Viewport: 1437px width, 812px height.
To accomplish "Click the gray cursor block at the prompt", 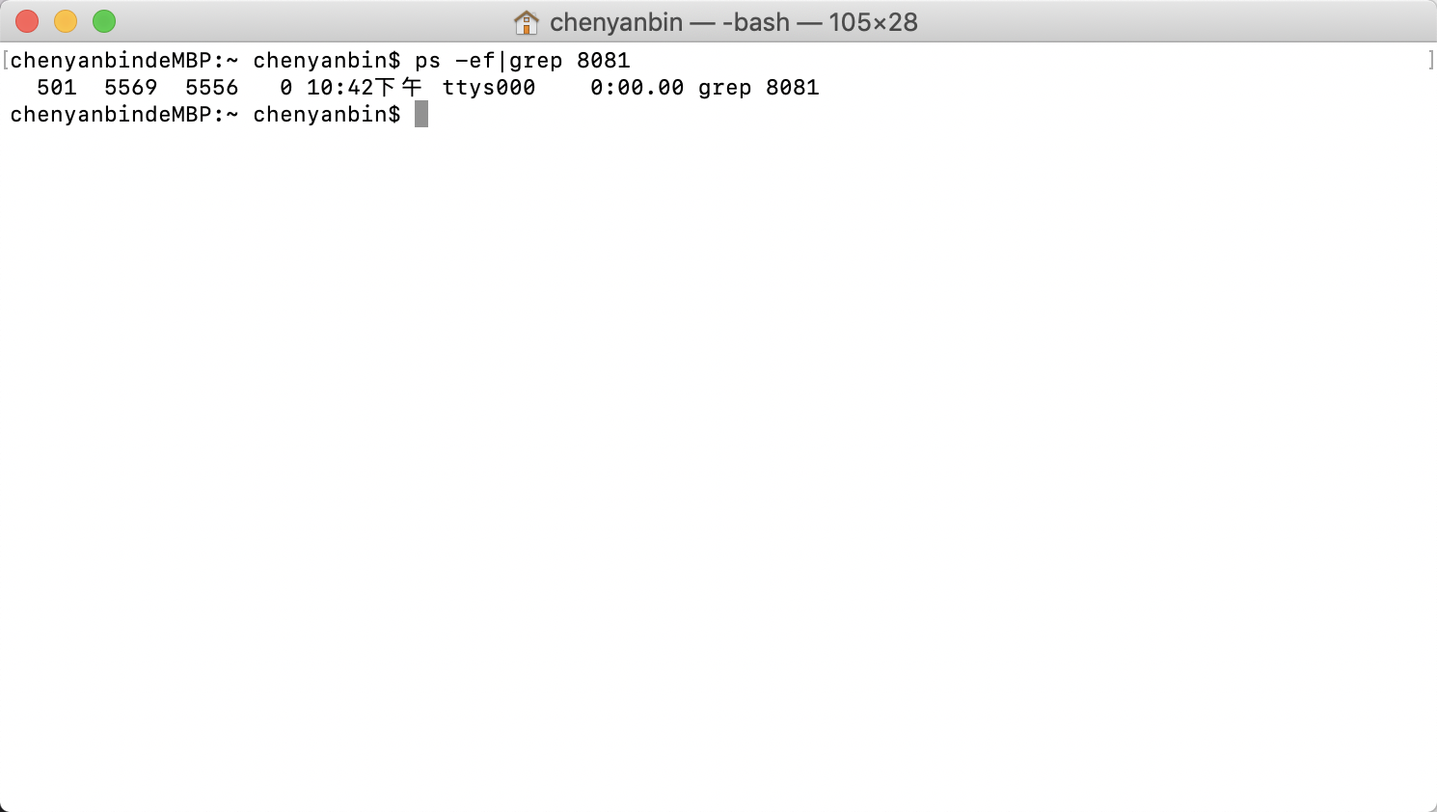I will pyautogui.click(x=421, y=114).
